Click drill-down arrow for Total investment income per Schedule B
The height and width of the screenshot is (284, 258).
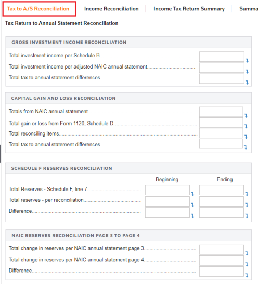247,61
